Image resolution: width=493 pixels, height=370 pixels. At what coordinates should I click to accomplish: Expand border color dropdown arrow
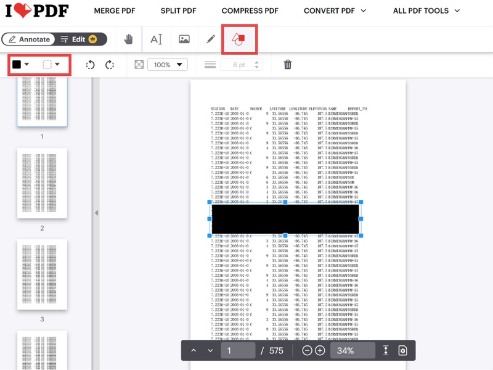pyautogui.click(x=57, y=64)
